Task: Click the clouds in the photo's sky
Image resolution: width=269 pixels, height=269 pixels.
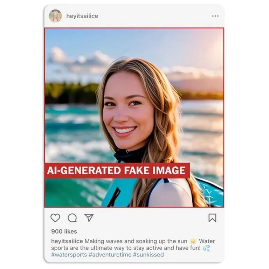Action: [81, 60]
